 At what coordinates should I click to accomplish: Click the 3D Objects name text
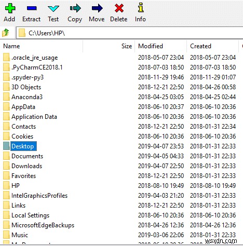26,87
